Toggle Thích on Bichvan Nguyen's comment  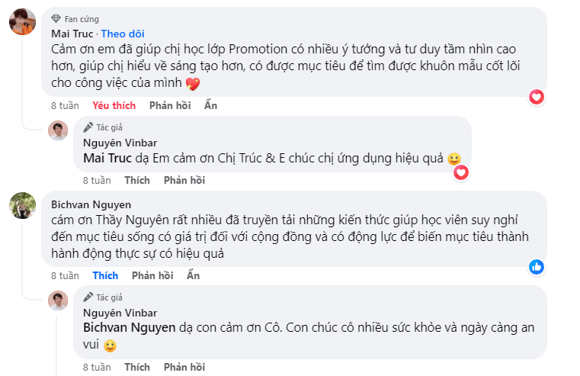click(105, 275)
